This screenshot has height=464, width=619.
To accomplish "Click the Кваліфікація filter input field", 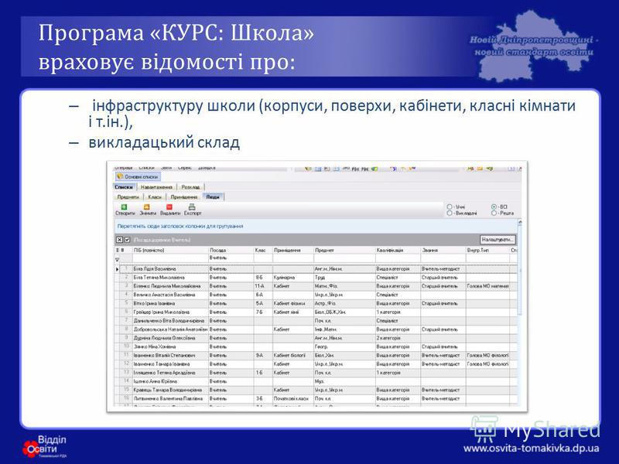I will (398, 258).
